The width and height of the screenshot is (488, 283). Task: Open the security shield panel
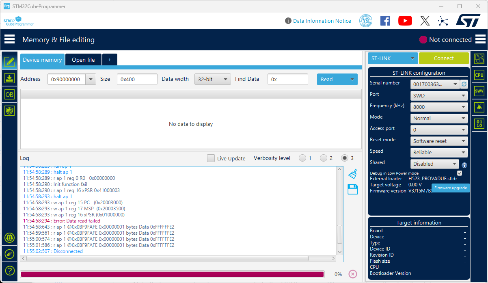tap(9, 110)
